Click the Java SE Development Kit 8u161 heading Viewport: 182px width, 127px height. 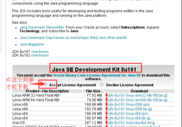pyautogui.click(x=96, y=69)
